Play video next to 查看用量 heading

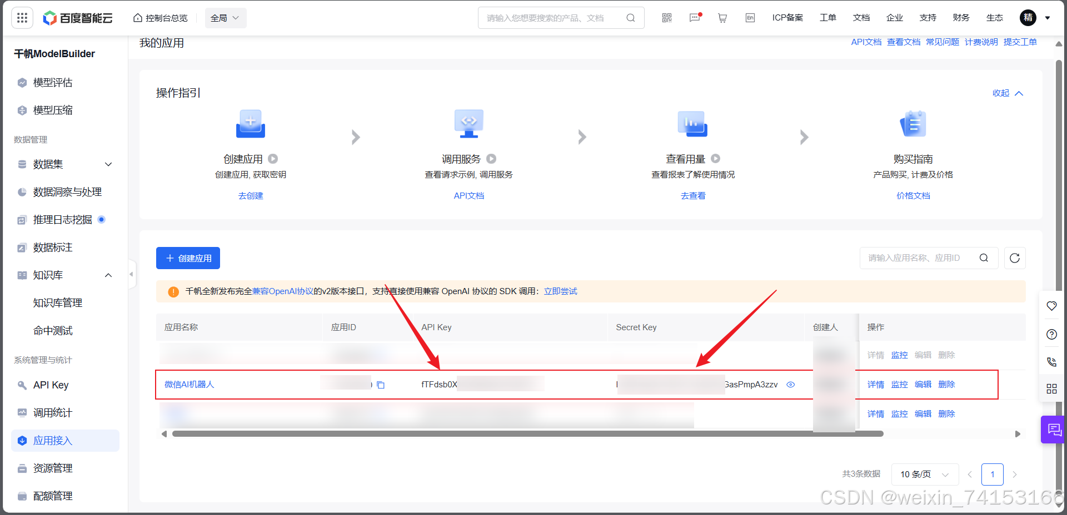tap(716, 159)
